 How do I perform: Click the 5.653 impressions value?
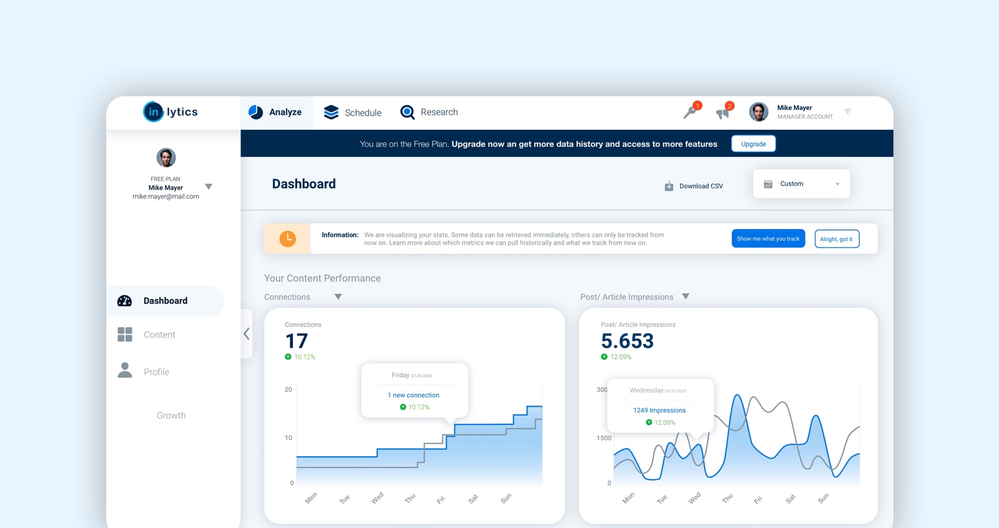(x=627, y=341)
